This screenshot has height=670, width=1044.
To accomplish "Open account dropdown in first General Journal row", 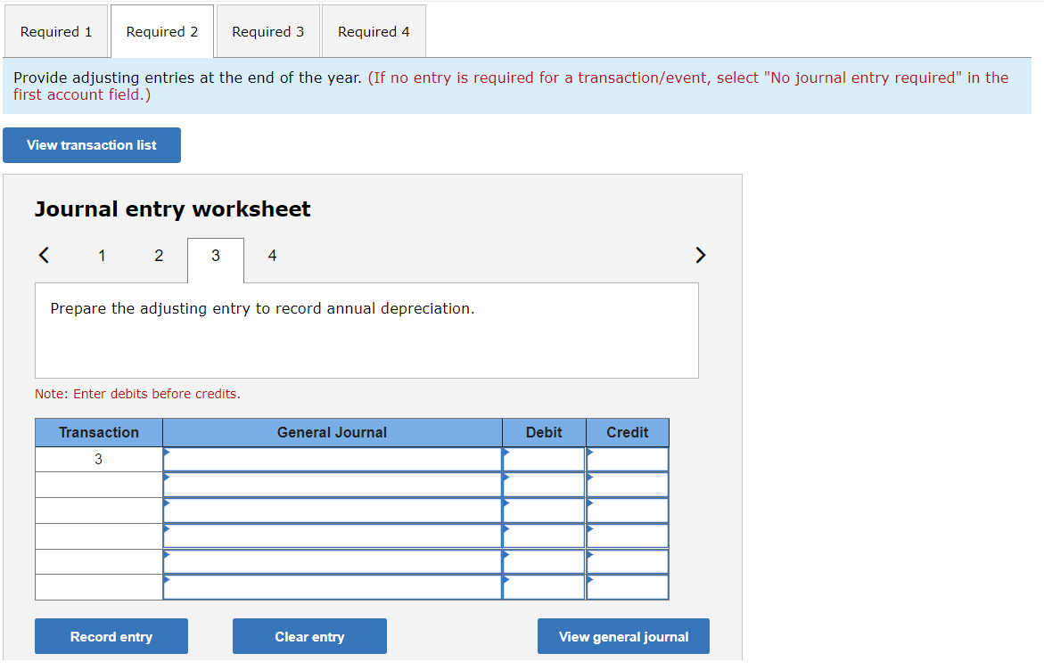I will [x=333, y=459].
